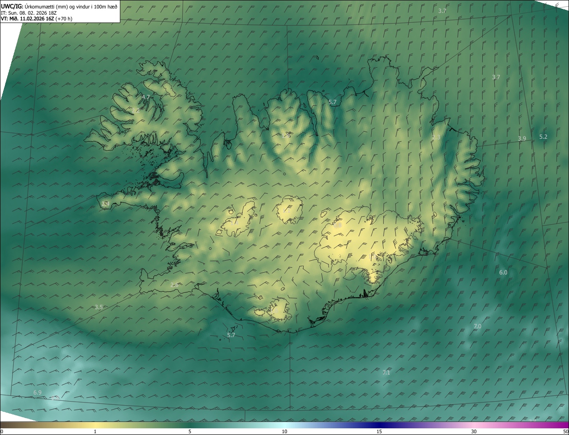The height and width of the screenshot is (435, 569).
Task: Click the map value label 7.1
Action: tap(386, 372)
